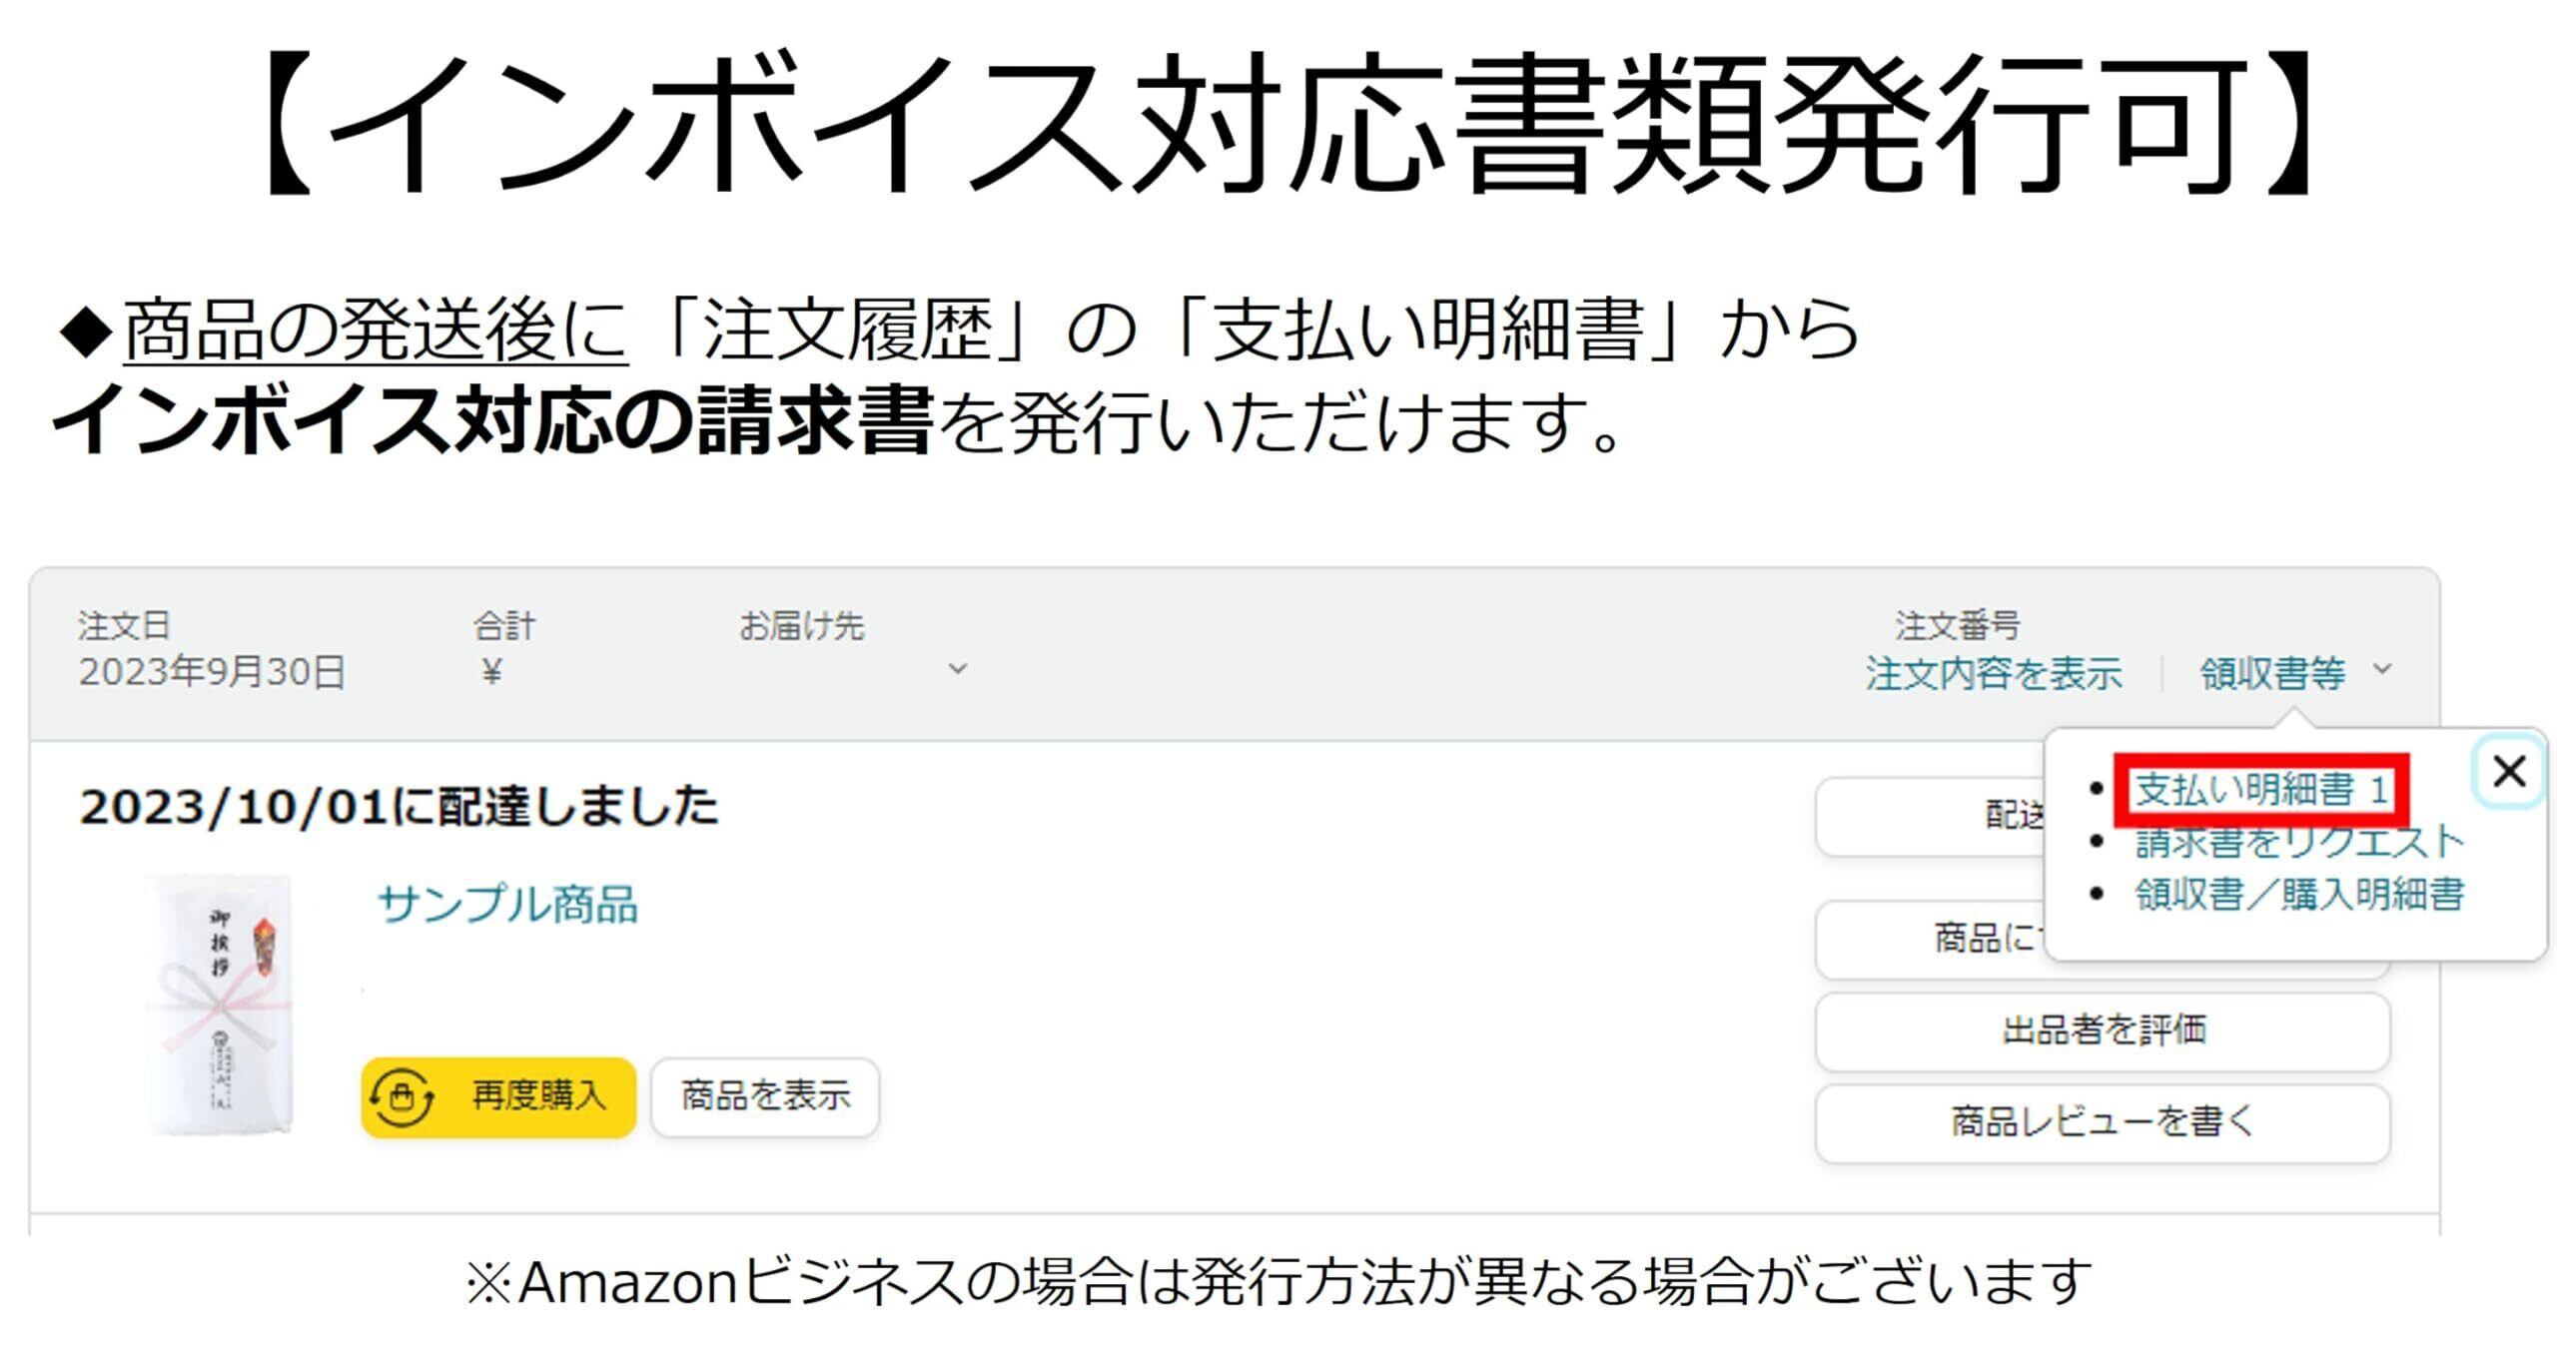Click the 出品者を評価 button
This screenshot has height=1357, width=2557.
(x=2103, y=1029)
